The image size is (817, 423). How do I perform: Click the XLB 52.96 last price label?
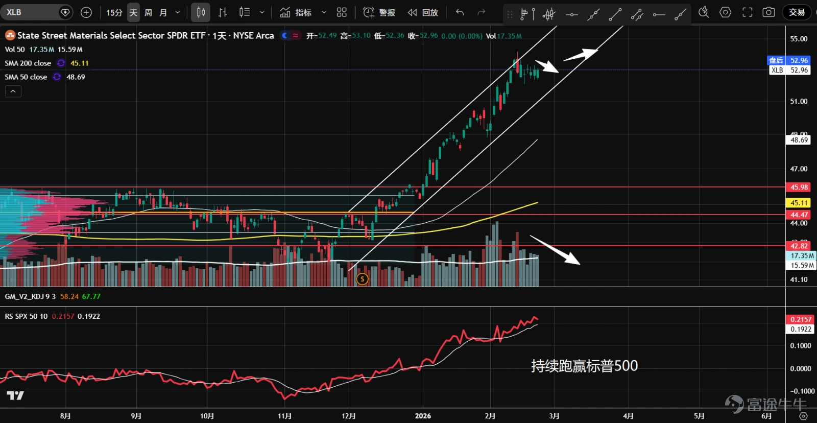pyautogui.click(x=789, y=70)
